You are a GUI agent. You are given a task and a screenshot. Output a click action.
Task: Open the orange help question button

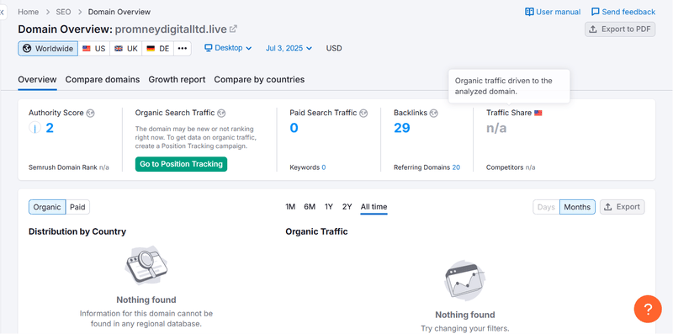(x=648, y=309)
